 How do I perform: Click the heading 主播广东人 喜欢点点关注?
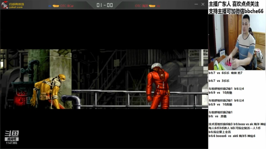234,4
